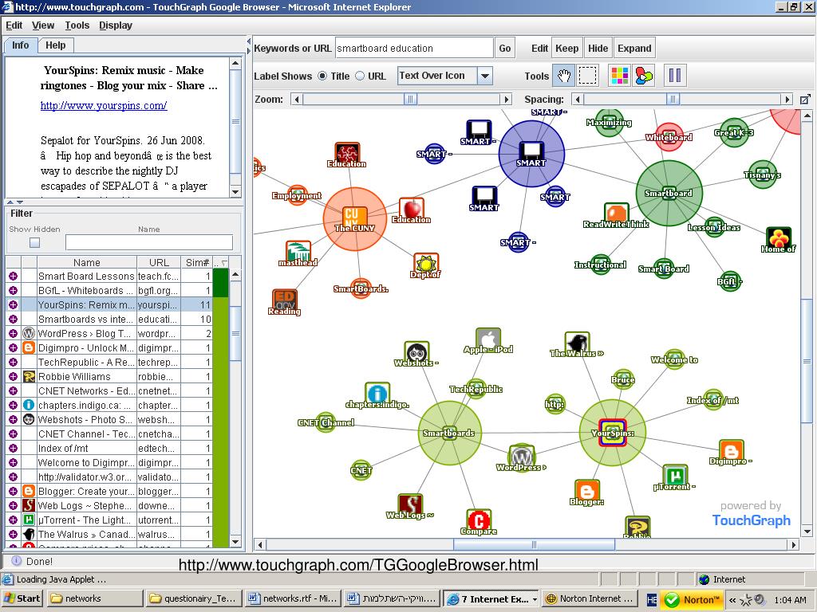Click the Apple - iPod node icon
This screenshot has width=817, height=612.
click(x=488, y=339)
